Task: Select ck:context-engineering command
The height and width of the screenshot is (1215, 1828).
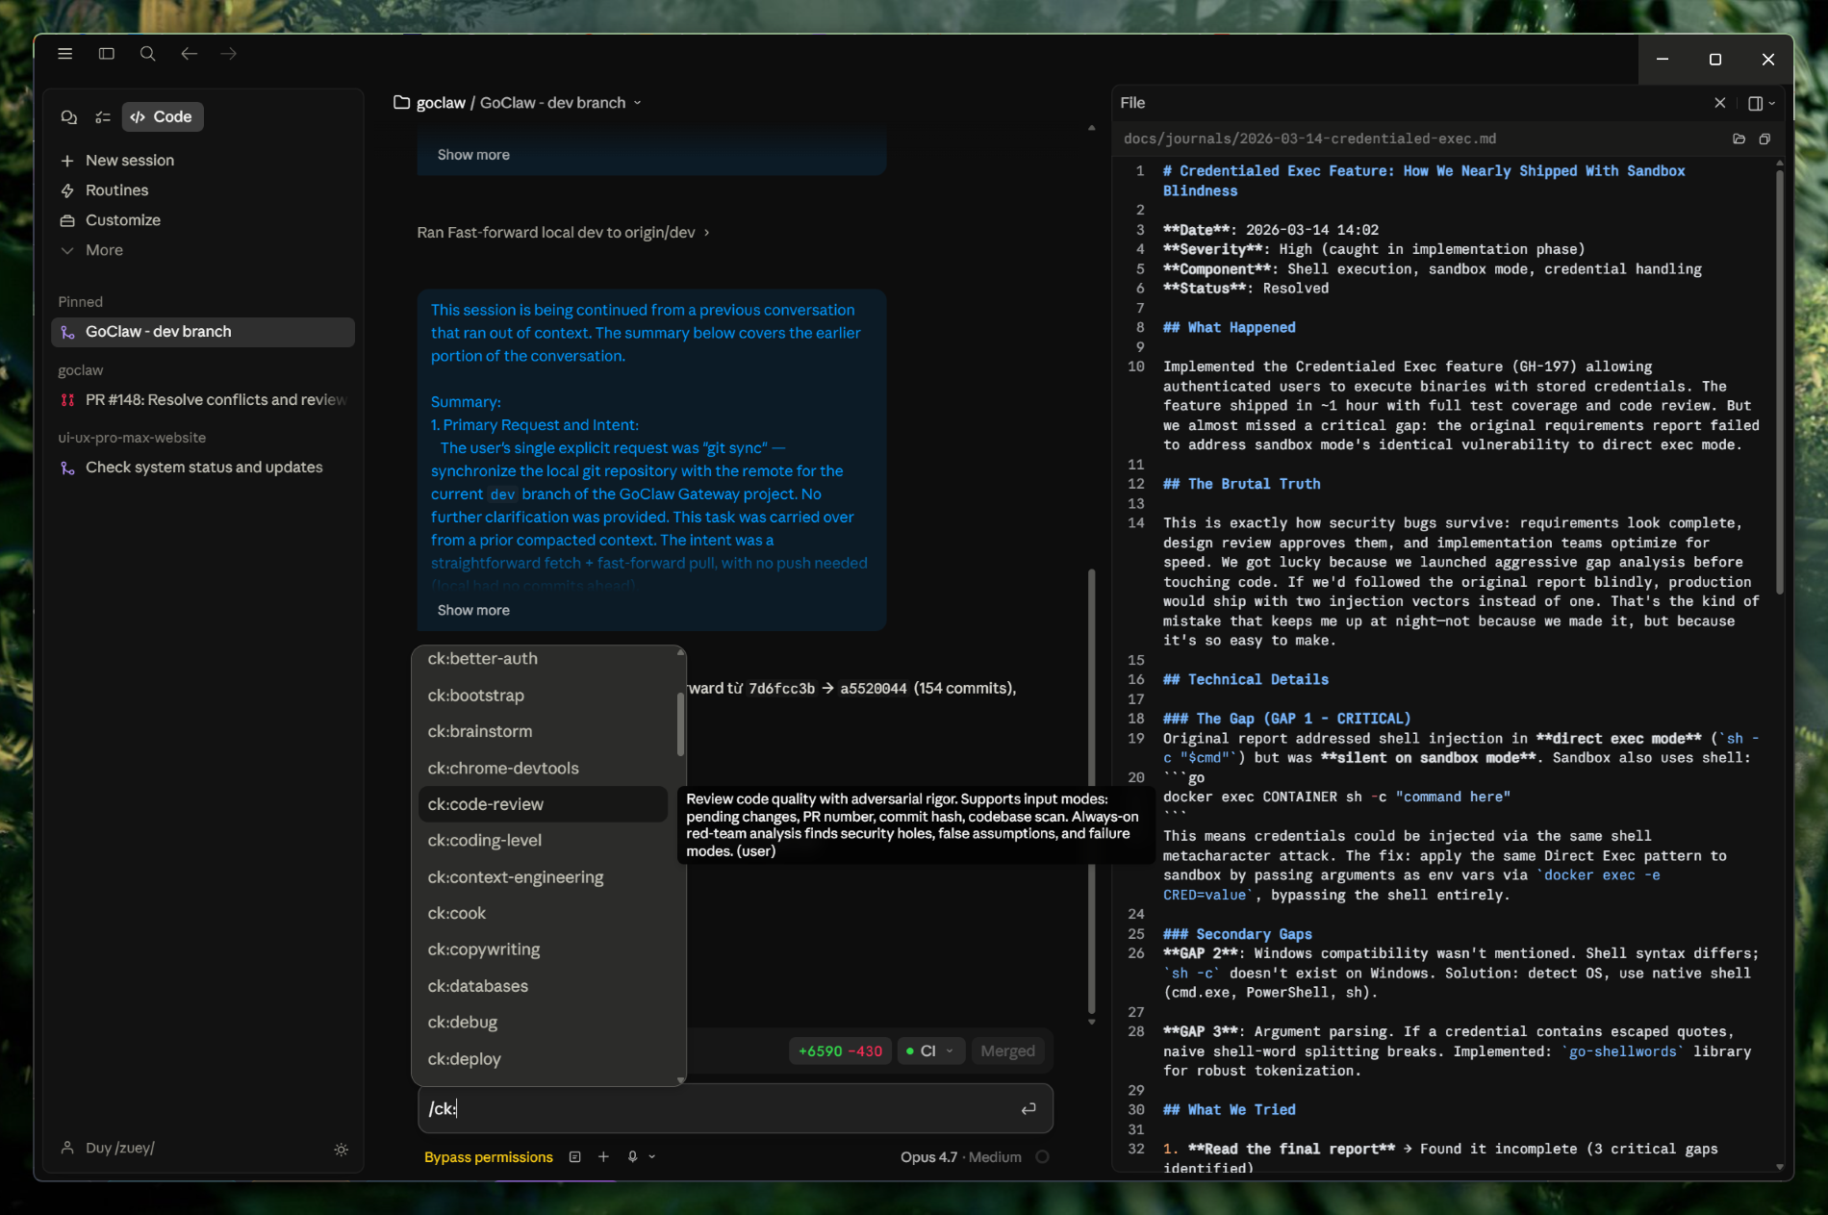Action: point(543,877)
